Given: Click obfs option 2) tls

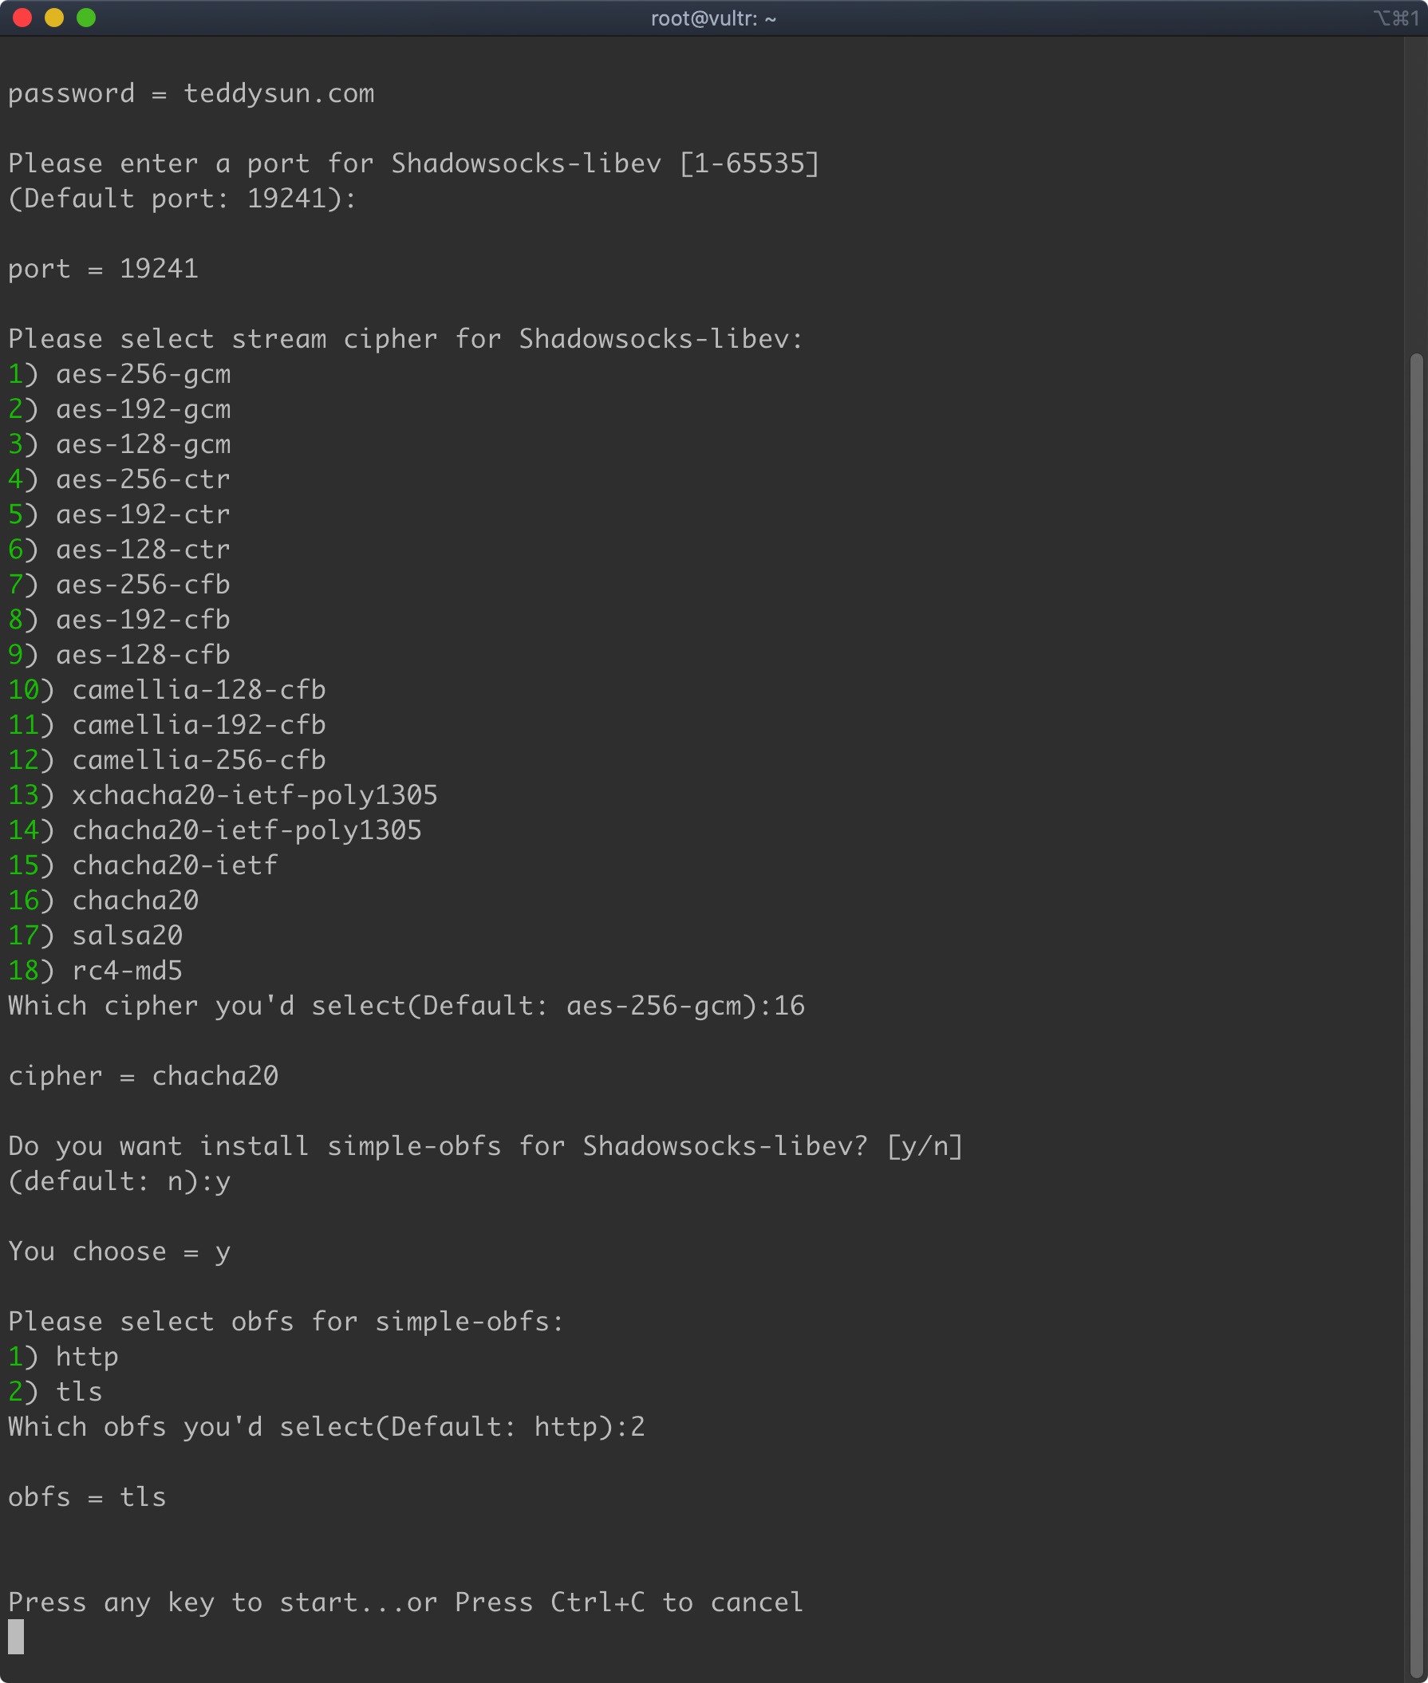Looking at the screenshot, I should pyautogui.click(x=56, y=1392).
